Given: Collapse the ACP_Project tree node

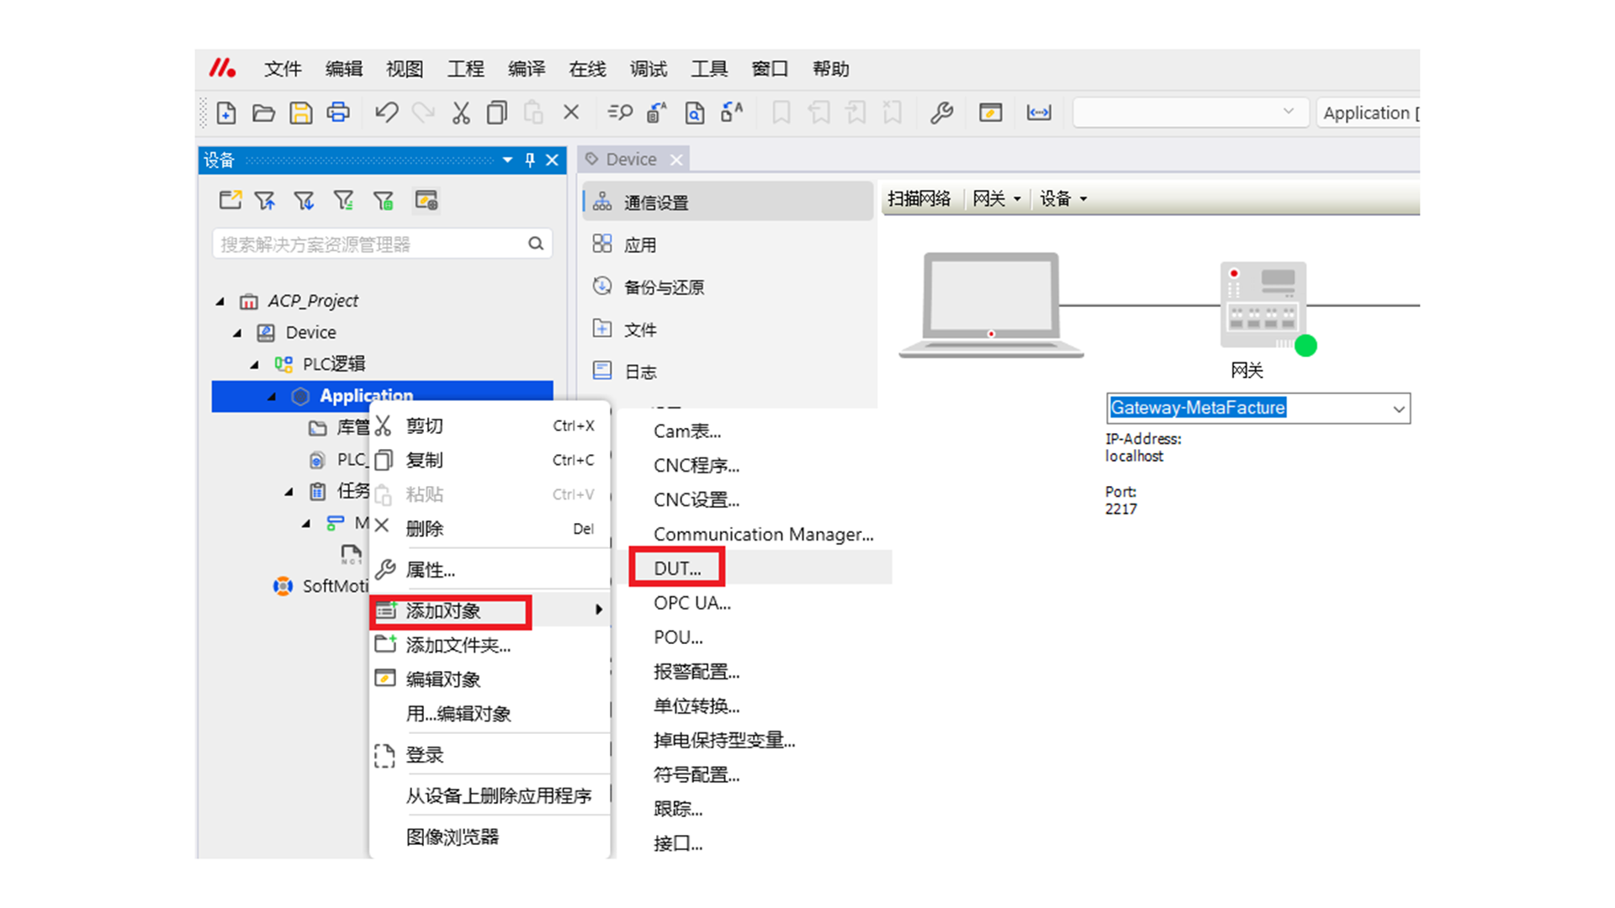Looking at the screenshot, I should (220, 301).
